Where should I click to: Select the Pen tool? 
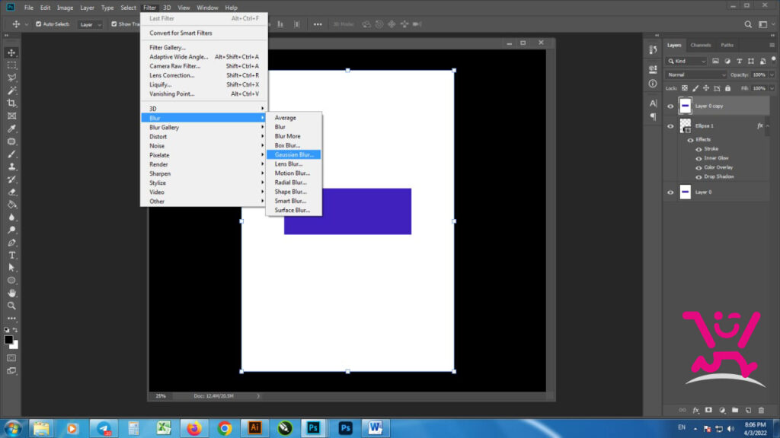coord(11,243)
